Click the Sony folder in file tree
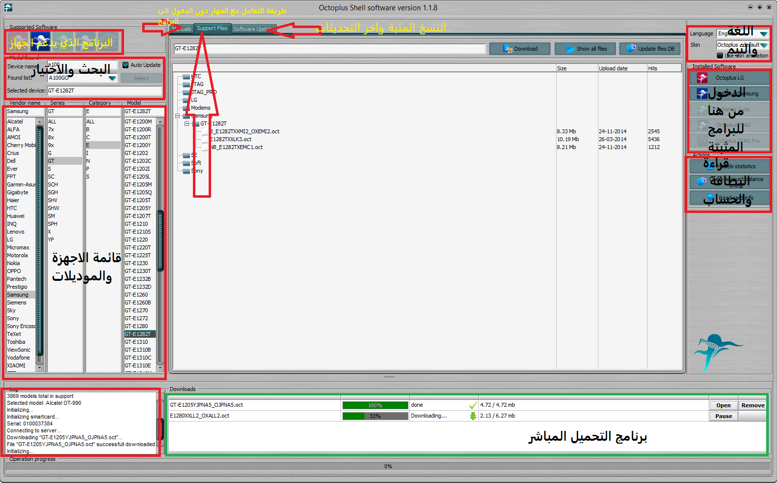Screen dimensions: 777x483 click(193, 171)
